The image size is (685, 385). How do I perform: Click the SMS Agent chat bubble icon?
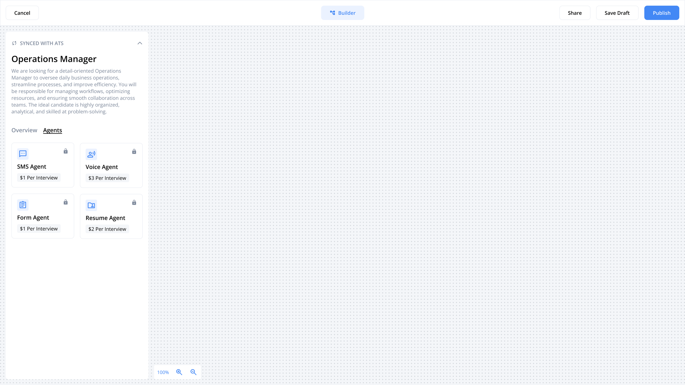pos(23,154)
